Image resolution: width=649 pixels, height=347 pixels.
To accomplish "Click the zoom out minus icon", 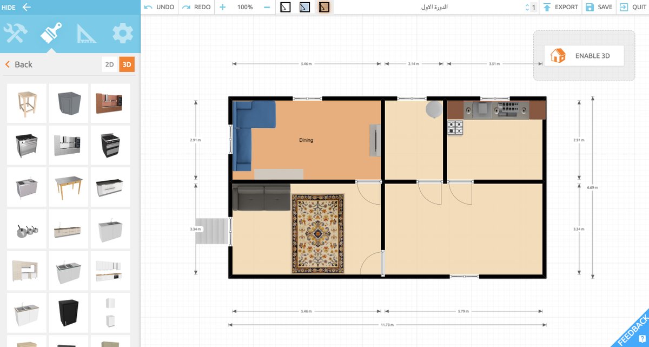I will pyautogui.click(x=267, y=7).
